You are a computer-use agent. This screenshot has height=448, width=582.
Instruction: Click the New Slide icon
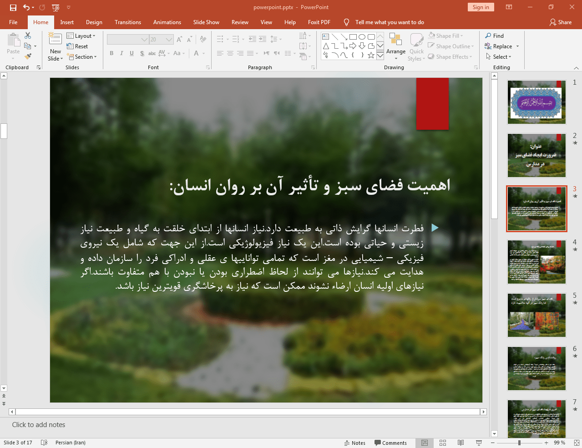click(55, 39)
